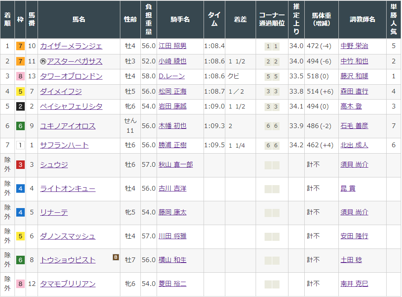The image size is (402, 297).
Task: Open trainer 昆 貢 page
Action: [x=348, y=188]
